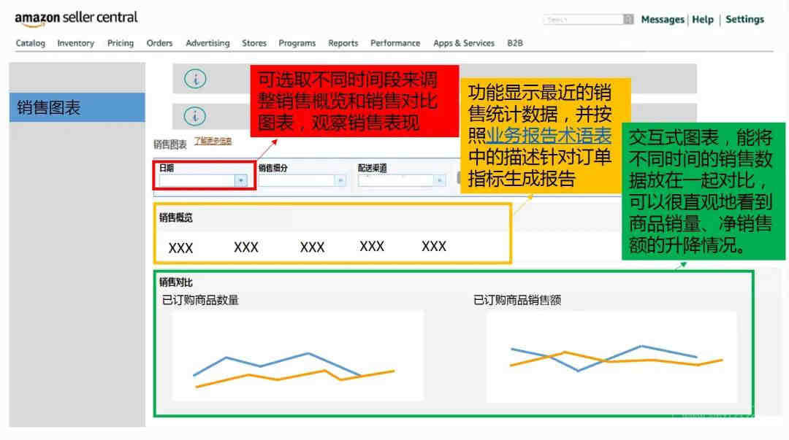This screenshot has height=440, width=789.
Task: Click the 已订购商品销售额 chart title
Action: (517, 300)
